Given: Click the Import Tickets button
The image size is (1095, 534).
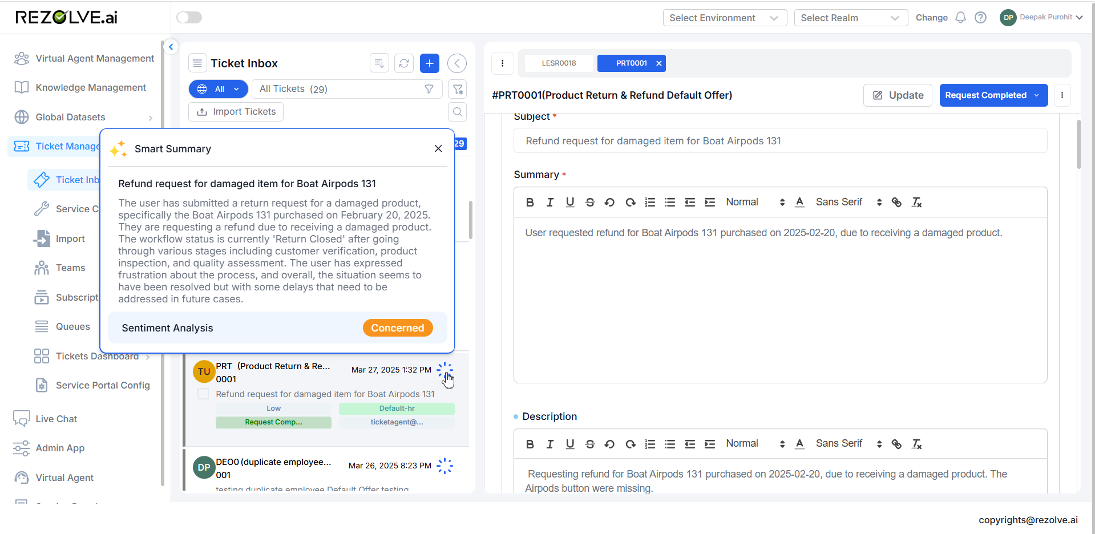Looking at the screenshot, I should coord(236,112).
